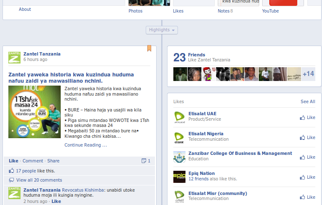Show the +14 more friends
Screen dimensions: 322x205
[309, 74]
